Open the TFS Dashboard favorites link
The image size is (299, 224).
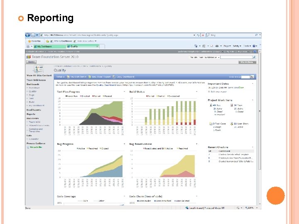(61, 41)
